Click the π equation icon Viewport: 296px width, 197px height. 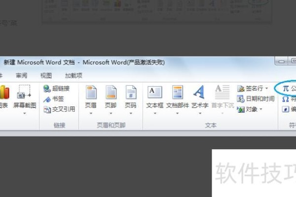[x=286, y=88]
